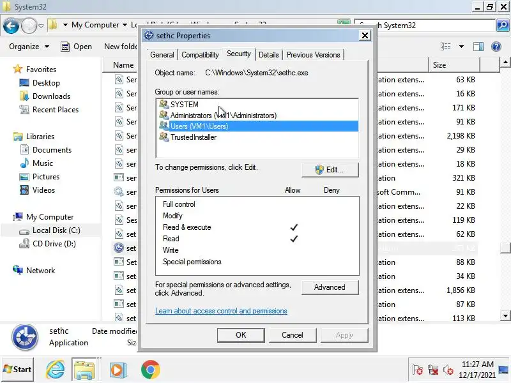Viewport: 511px width, 383px height.
Task: Launch Internet Explorer from taskbar
Action: [x=55, y=370]
